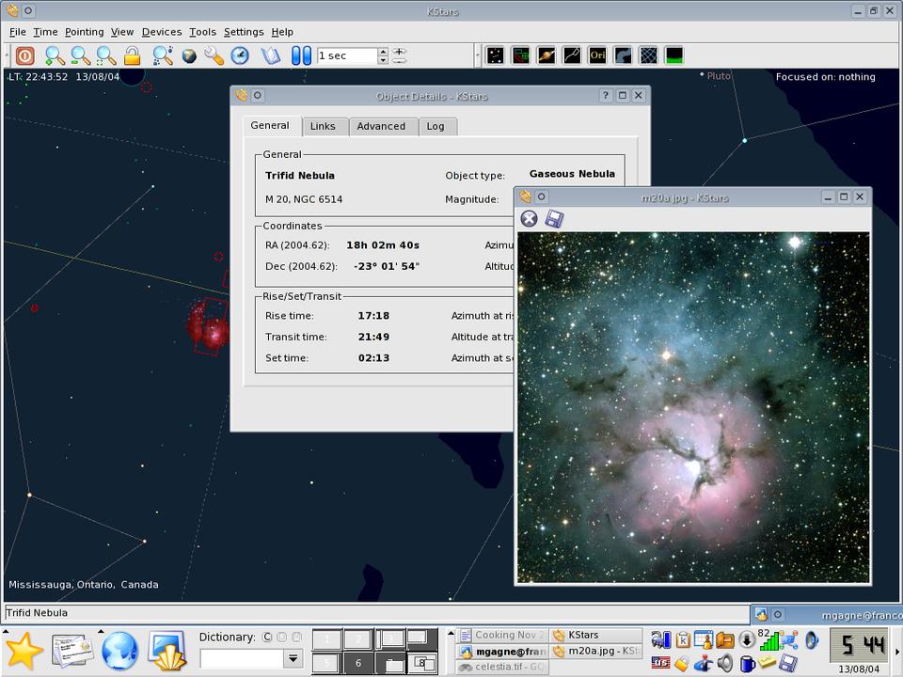
Task: Switch to the Advanced tab
Action: pos(381,127)
